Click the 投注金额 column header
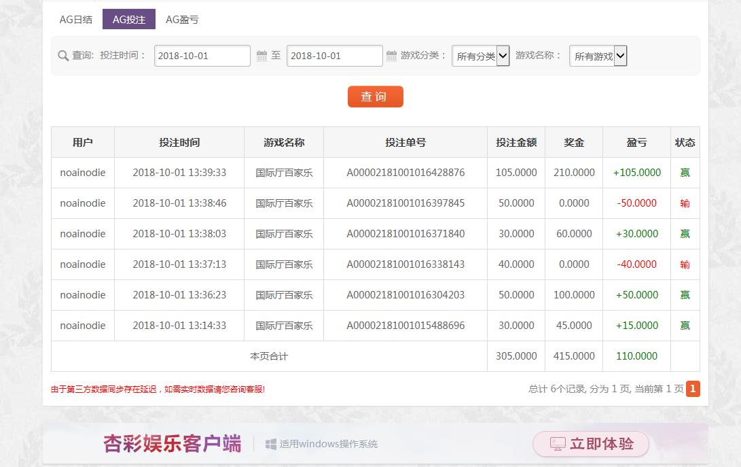Screen dimensions: 741x467 tap(516, 143)
